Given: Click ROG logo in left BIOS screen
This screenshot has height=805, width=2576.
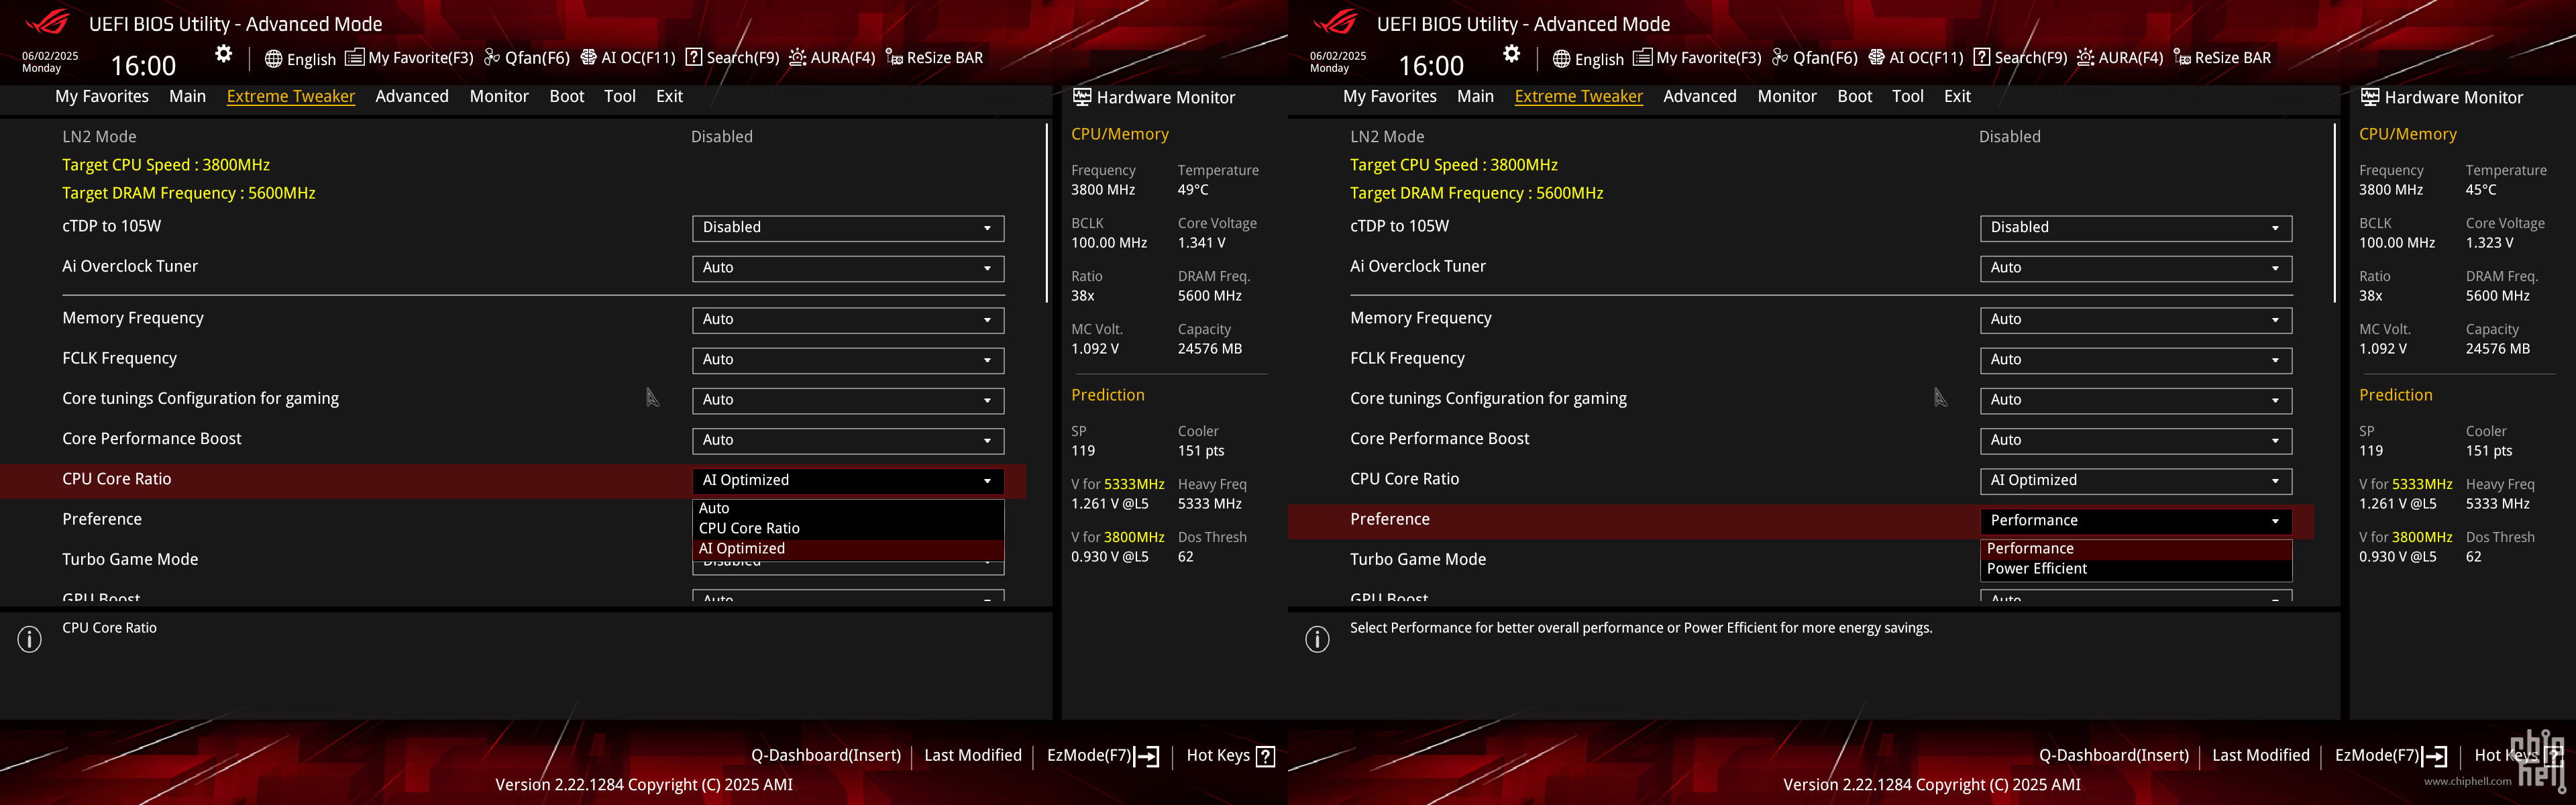Looking at the screenshot, I should point(47,22).
